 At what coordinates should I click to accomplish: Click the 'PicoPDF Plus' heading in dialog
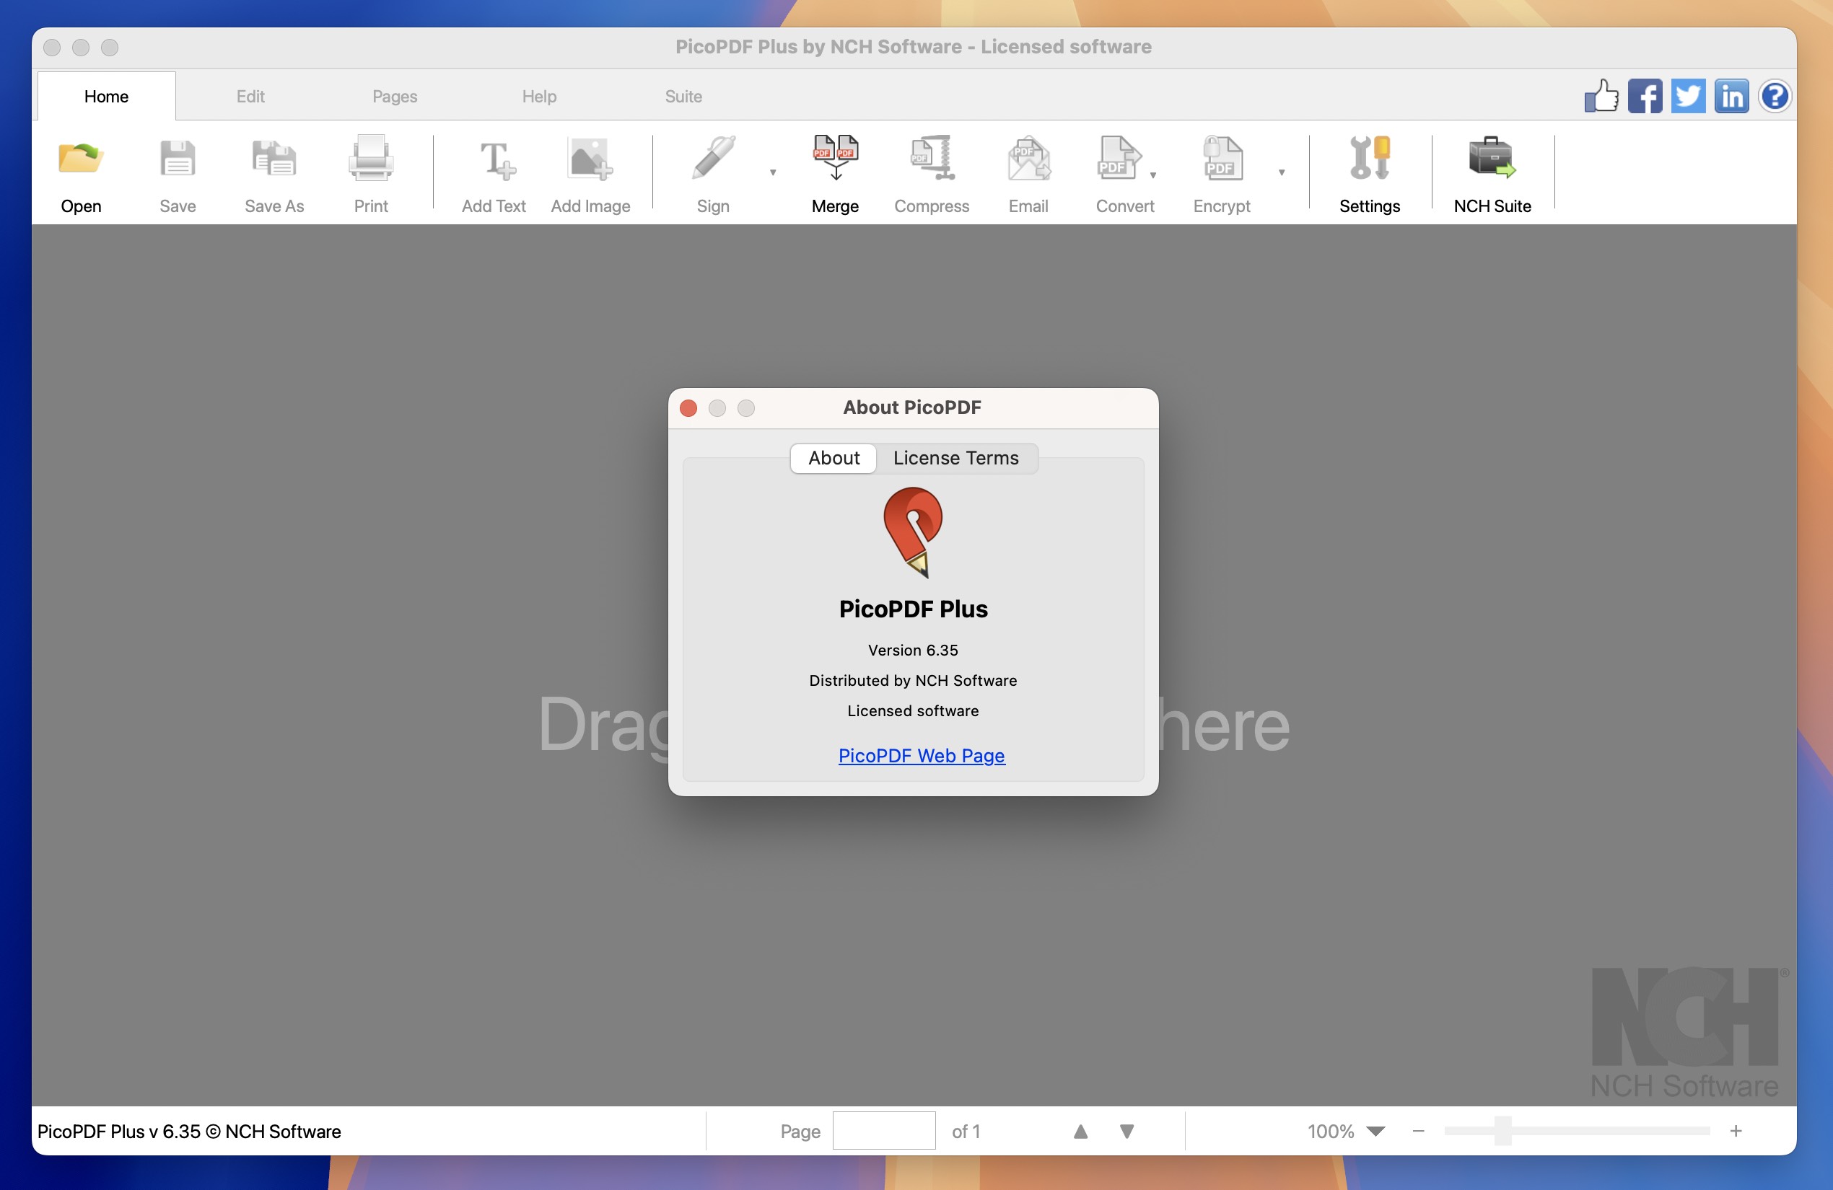[914, 609]
